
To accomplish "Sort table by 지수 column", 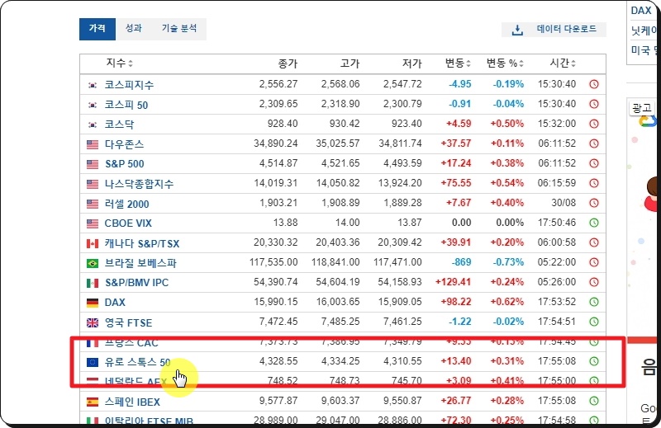I will (119, 63).
